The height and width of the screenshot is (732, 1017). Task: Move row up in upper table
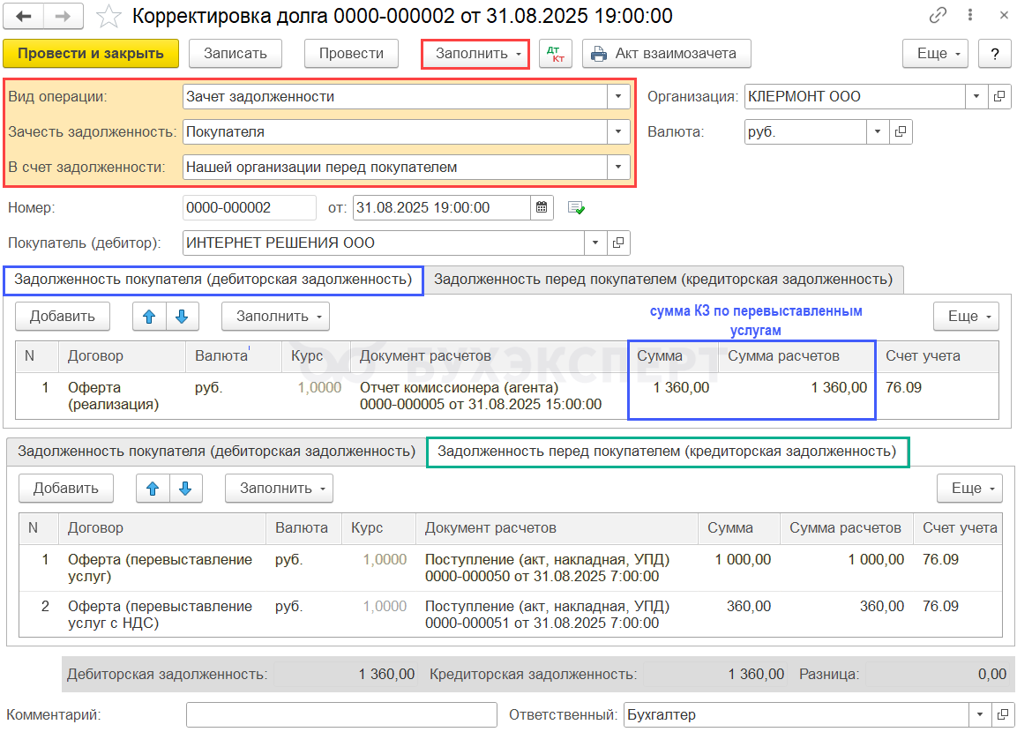pyautogui.click(x=150, y=316)
